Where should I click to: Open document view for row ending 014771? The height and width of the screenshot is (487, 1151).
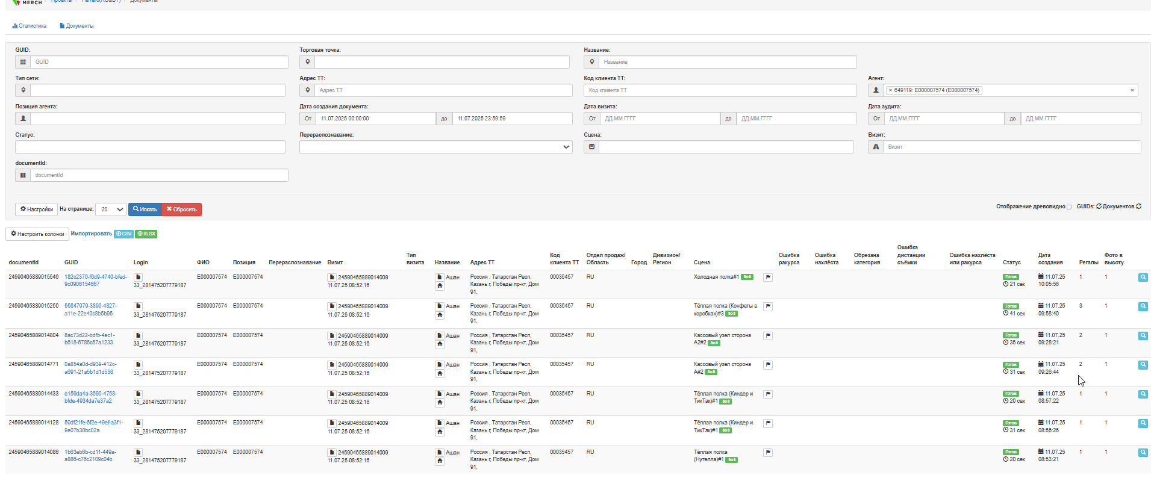pos(1143,365)
